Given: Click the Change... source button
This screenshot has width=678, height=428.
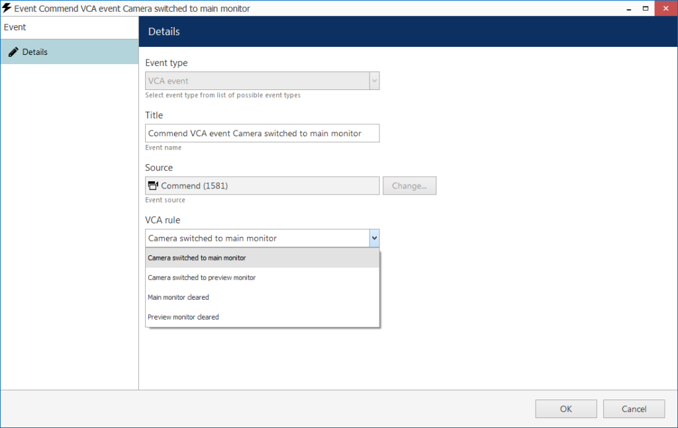Looking at the screenshot, I should coord(409,186).
